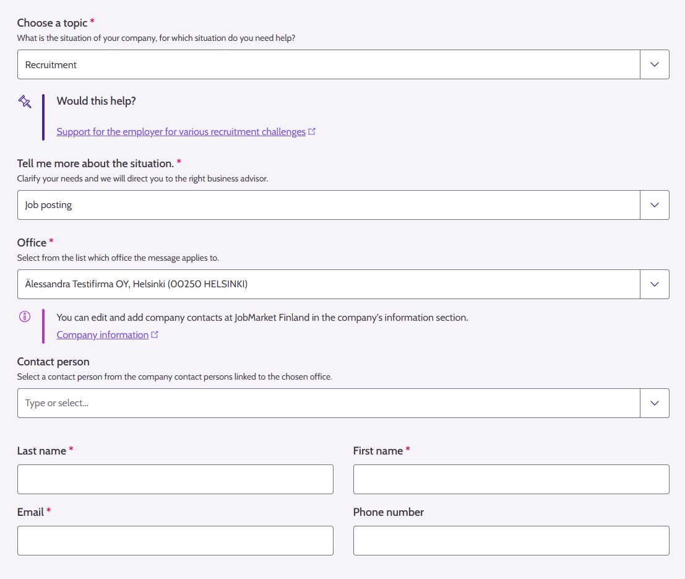Click the Last name label
Screen dimensions: 685x579
[x=41, y=451]
